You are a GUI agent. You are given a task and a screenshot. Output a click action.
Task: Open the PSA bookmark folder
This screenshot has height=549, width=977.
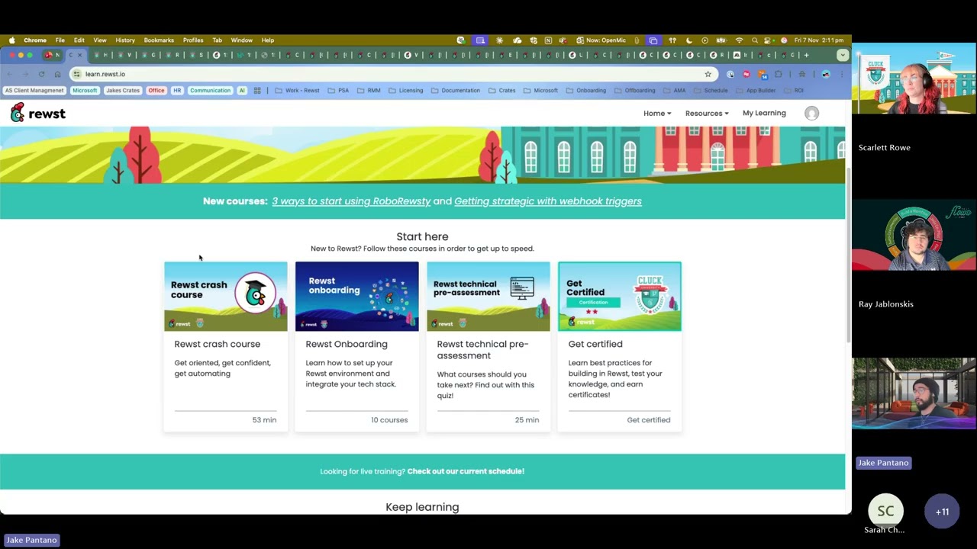[338, 90]
